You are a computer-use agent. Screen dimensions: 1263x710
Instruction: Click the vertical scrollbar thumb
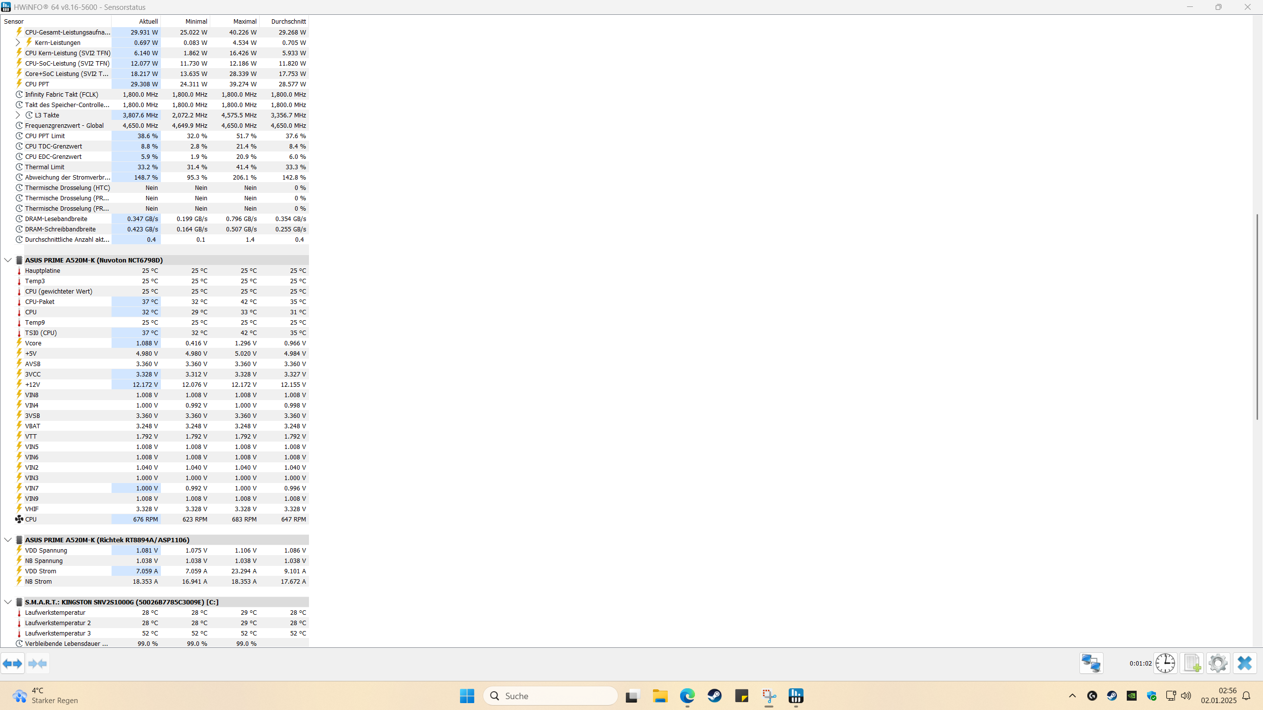1257,316
